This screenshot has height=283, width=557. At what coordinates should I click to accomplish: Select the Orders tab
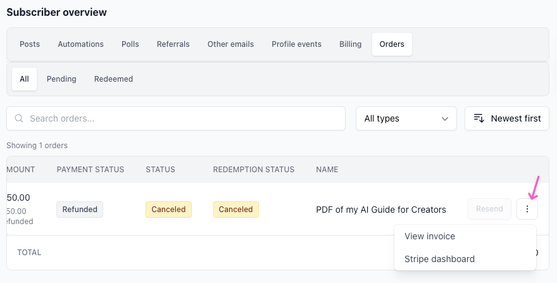pyautogui.click(x=392, y=44)
